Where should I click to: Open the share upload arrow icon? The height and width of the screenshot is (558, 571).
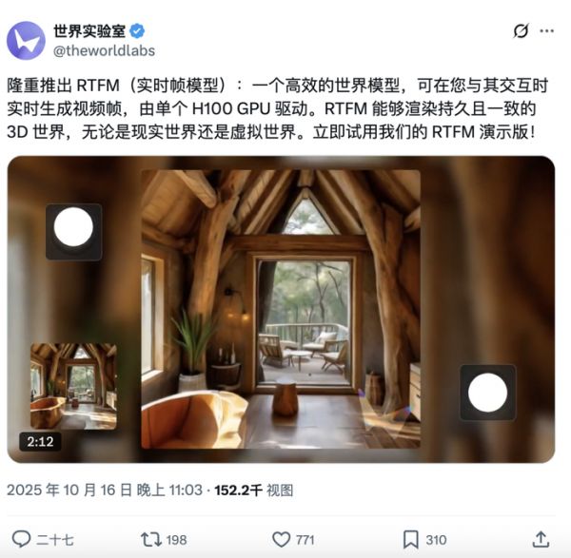tap(541, 539)
